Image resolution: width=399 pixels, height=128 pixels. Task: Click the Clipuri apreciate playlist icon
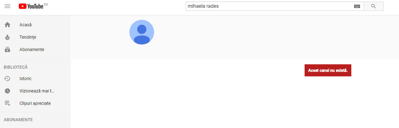(7, 103)
